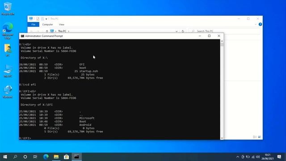Viewport: 286px width, 161px height.
Task: Click the This PC breadcrumb in address bar
Action: coord(62,31)
